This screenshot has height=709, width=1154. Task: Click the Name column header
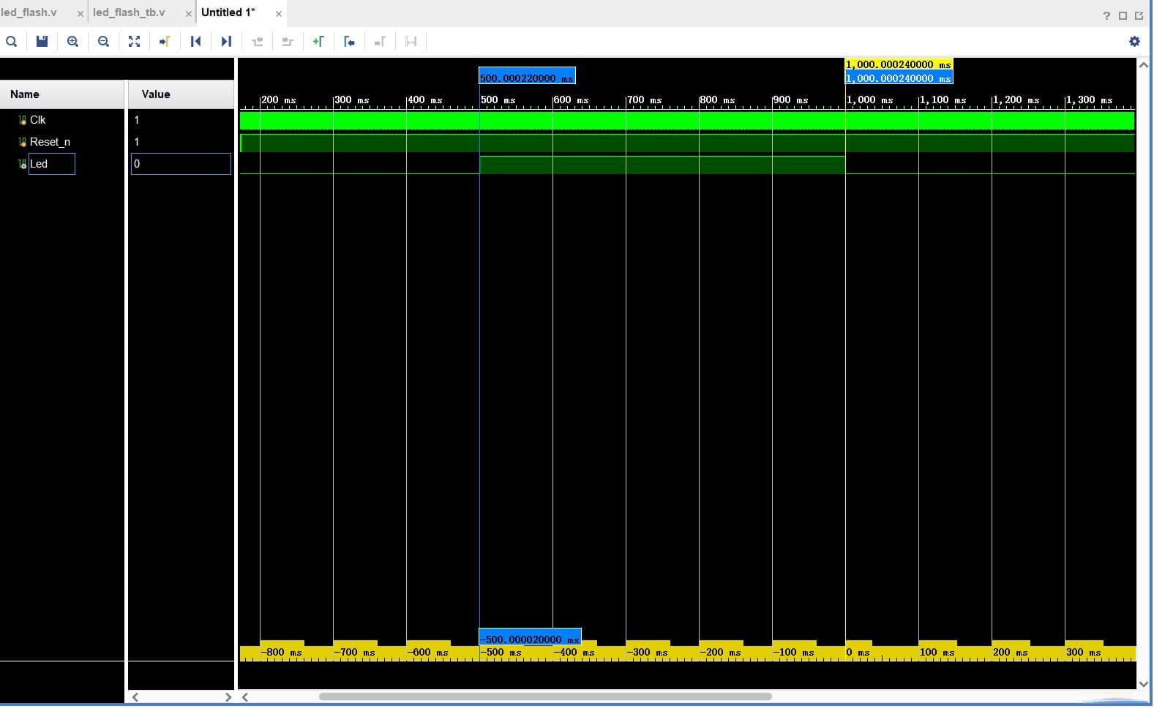pyautogui.click(x=62, y=94)
